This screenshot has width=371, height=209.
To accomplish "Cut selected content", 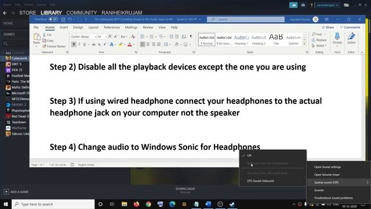I will pyautogui.click(x=47, y=35).
